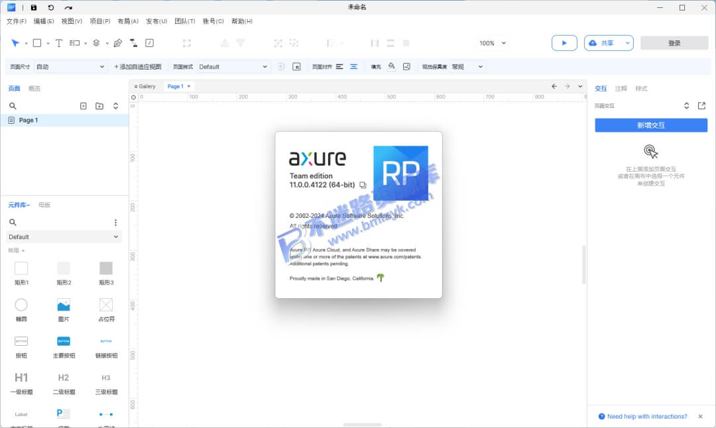Close the Page 1 tab
The image size is (716, 428).
tap(188, 86)
